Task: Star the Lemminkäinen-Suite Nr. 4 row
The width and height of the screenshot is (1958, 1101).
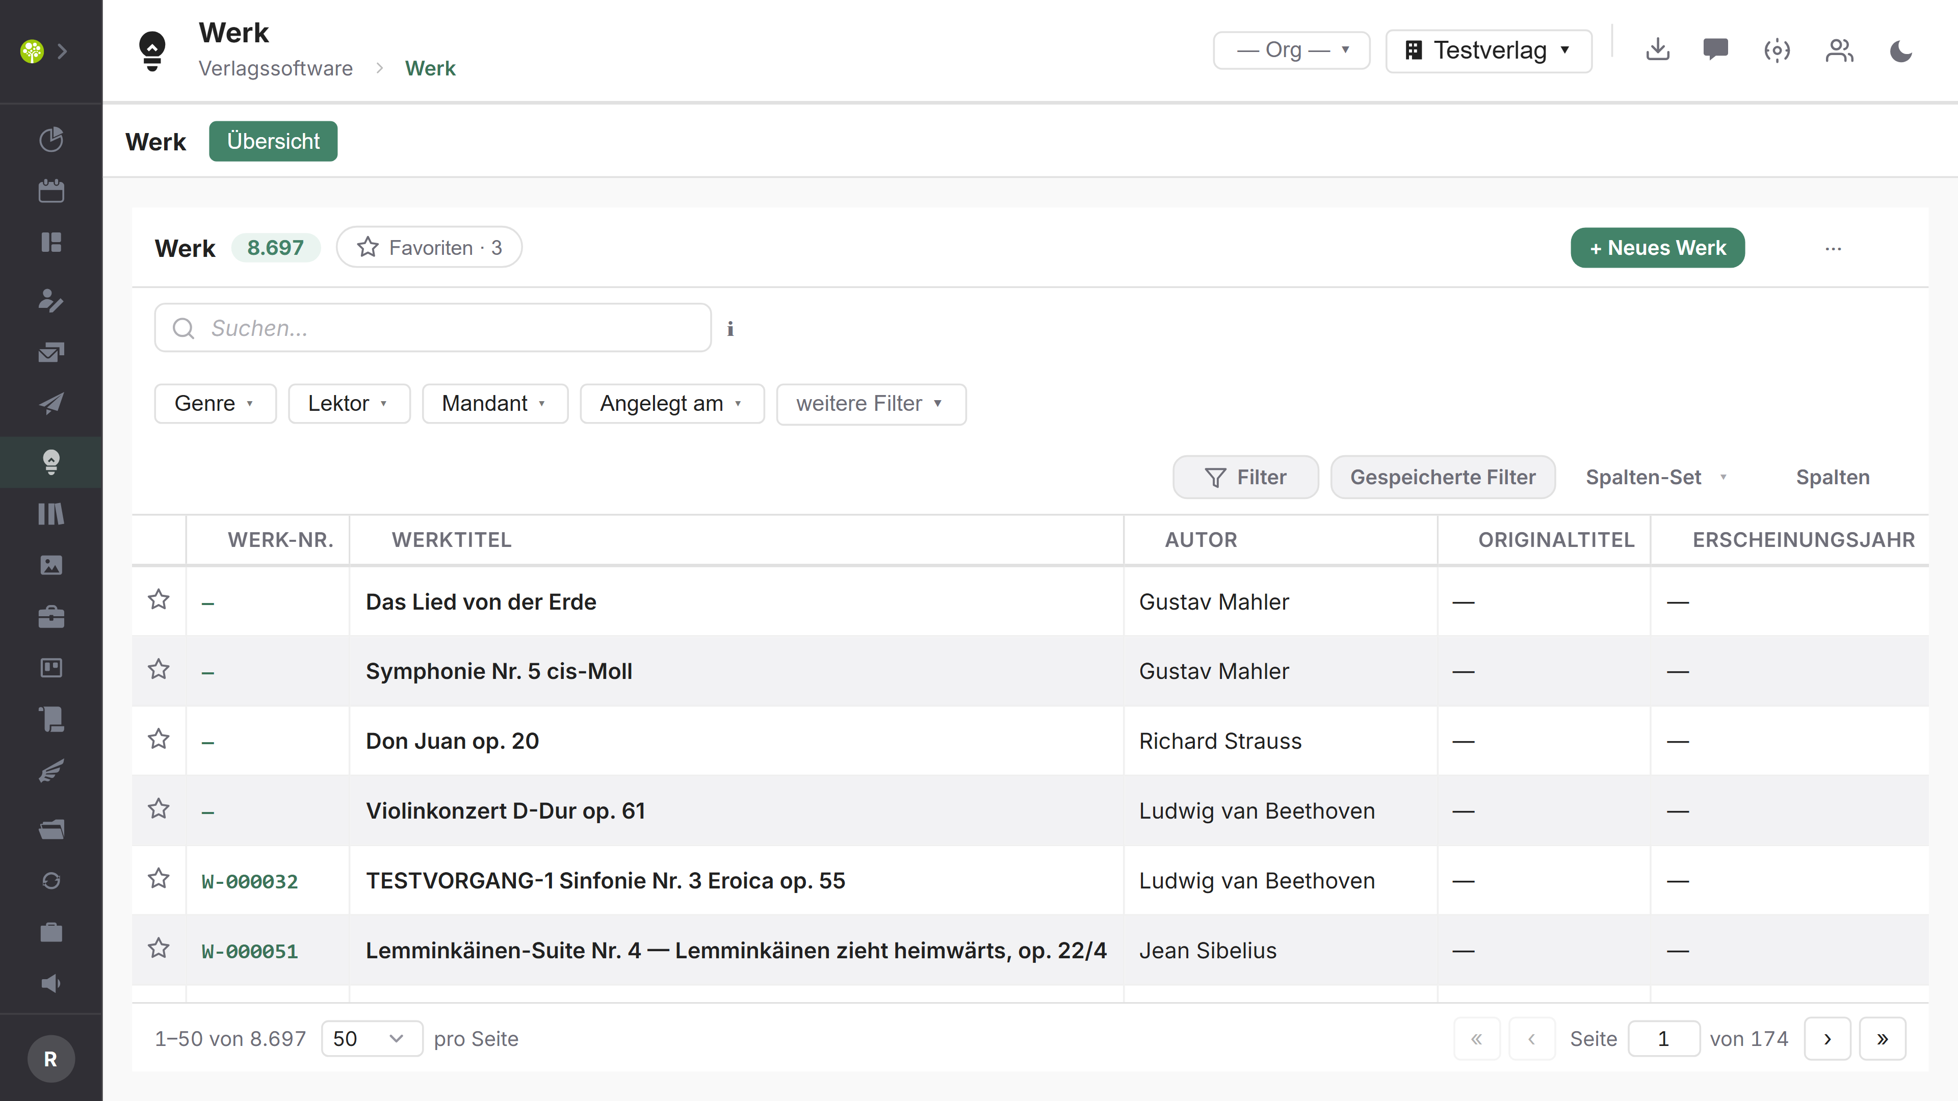Action: (x=158, y=948)
